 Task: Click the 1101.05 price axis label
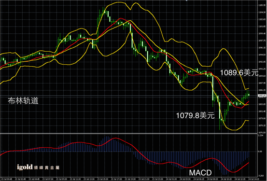pyautogui.click(x=262, y=27)
